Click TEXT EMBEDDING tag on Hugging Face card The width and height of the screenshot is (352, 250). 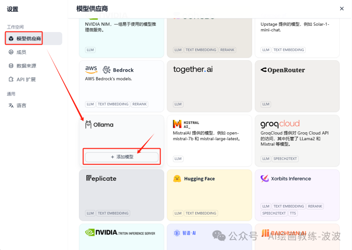[x=201, y=213]
